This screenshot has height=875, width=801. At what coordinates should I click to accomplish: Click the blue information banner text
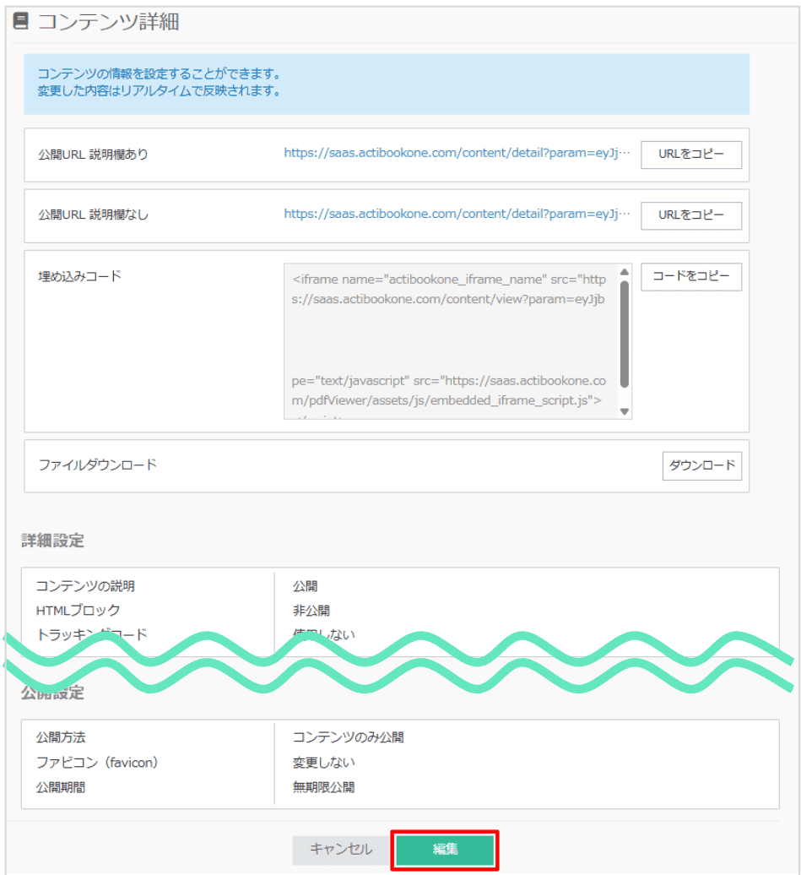[x=159, y=83]
